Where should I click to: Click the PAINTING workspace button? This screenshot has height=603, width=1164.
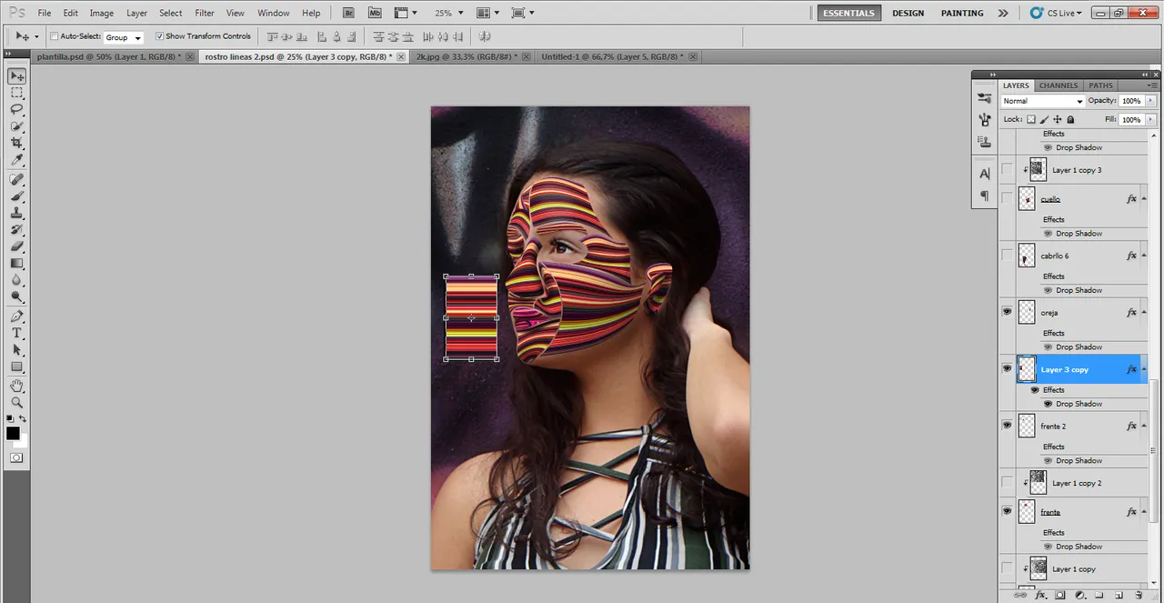[962, 14]
